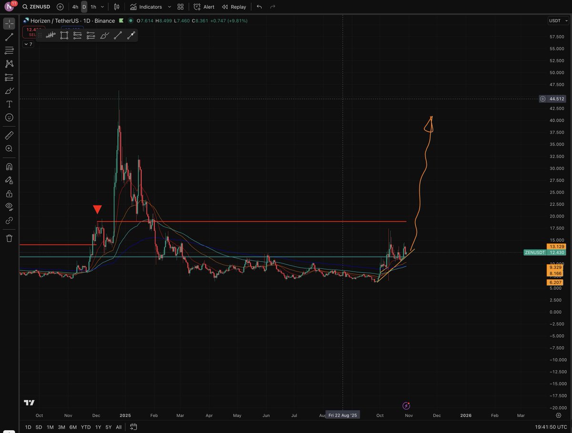Viewport: 572px width, 433px height.
Task: Create an Alert
Action: click(204, 7)
